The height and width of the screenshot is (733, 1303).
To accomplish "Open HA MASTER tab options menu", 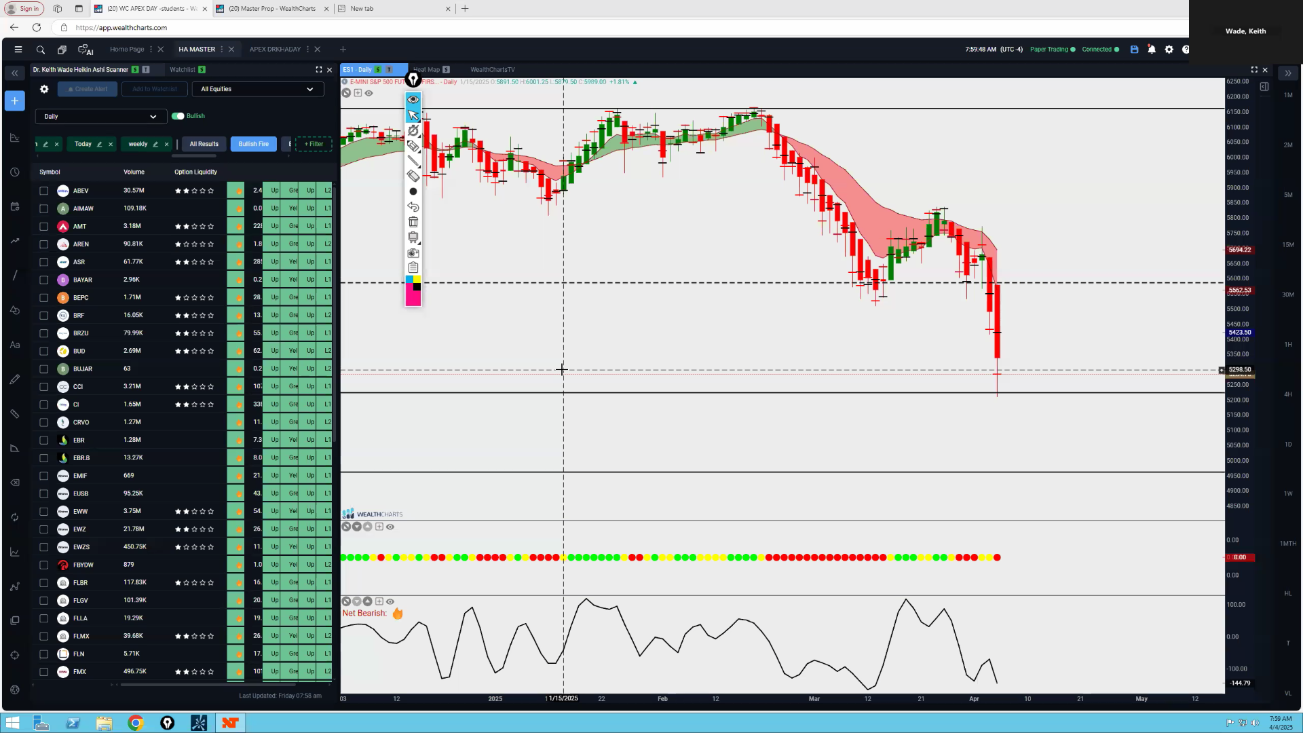I will tap(221, 50).
